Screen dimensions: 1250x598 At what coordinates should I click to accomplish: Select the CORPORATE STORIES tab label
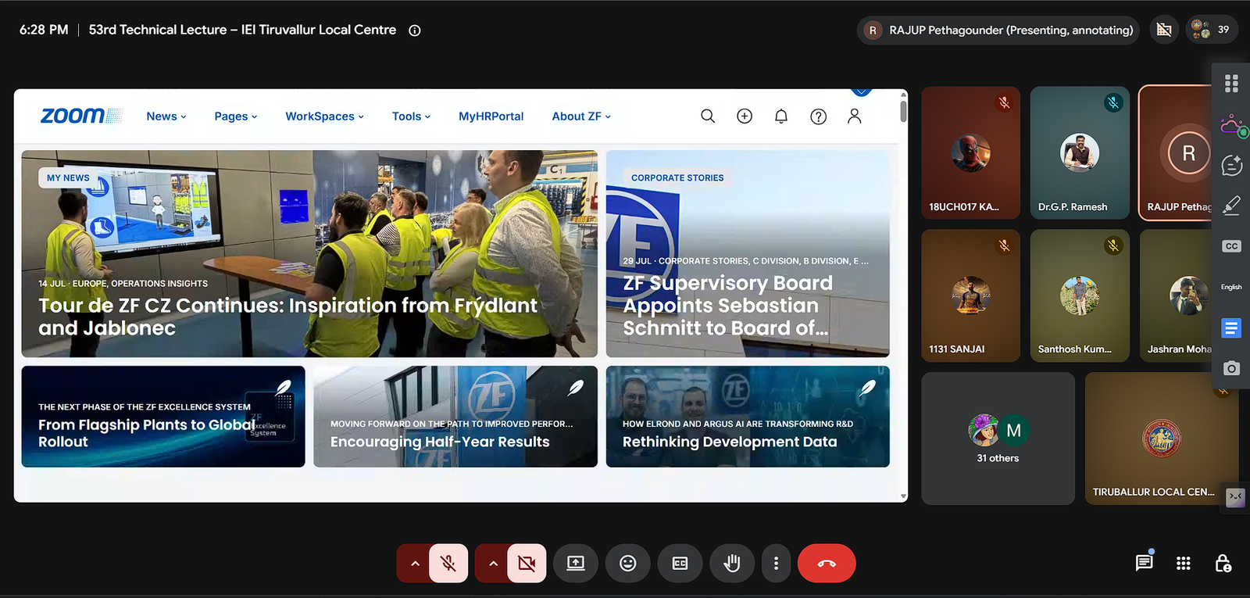[x=677, y=178]
